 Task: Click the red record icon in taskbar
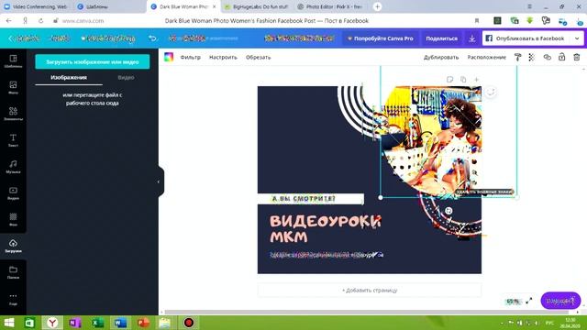189,323
